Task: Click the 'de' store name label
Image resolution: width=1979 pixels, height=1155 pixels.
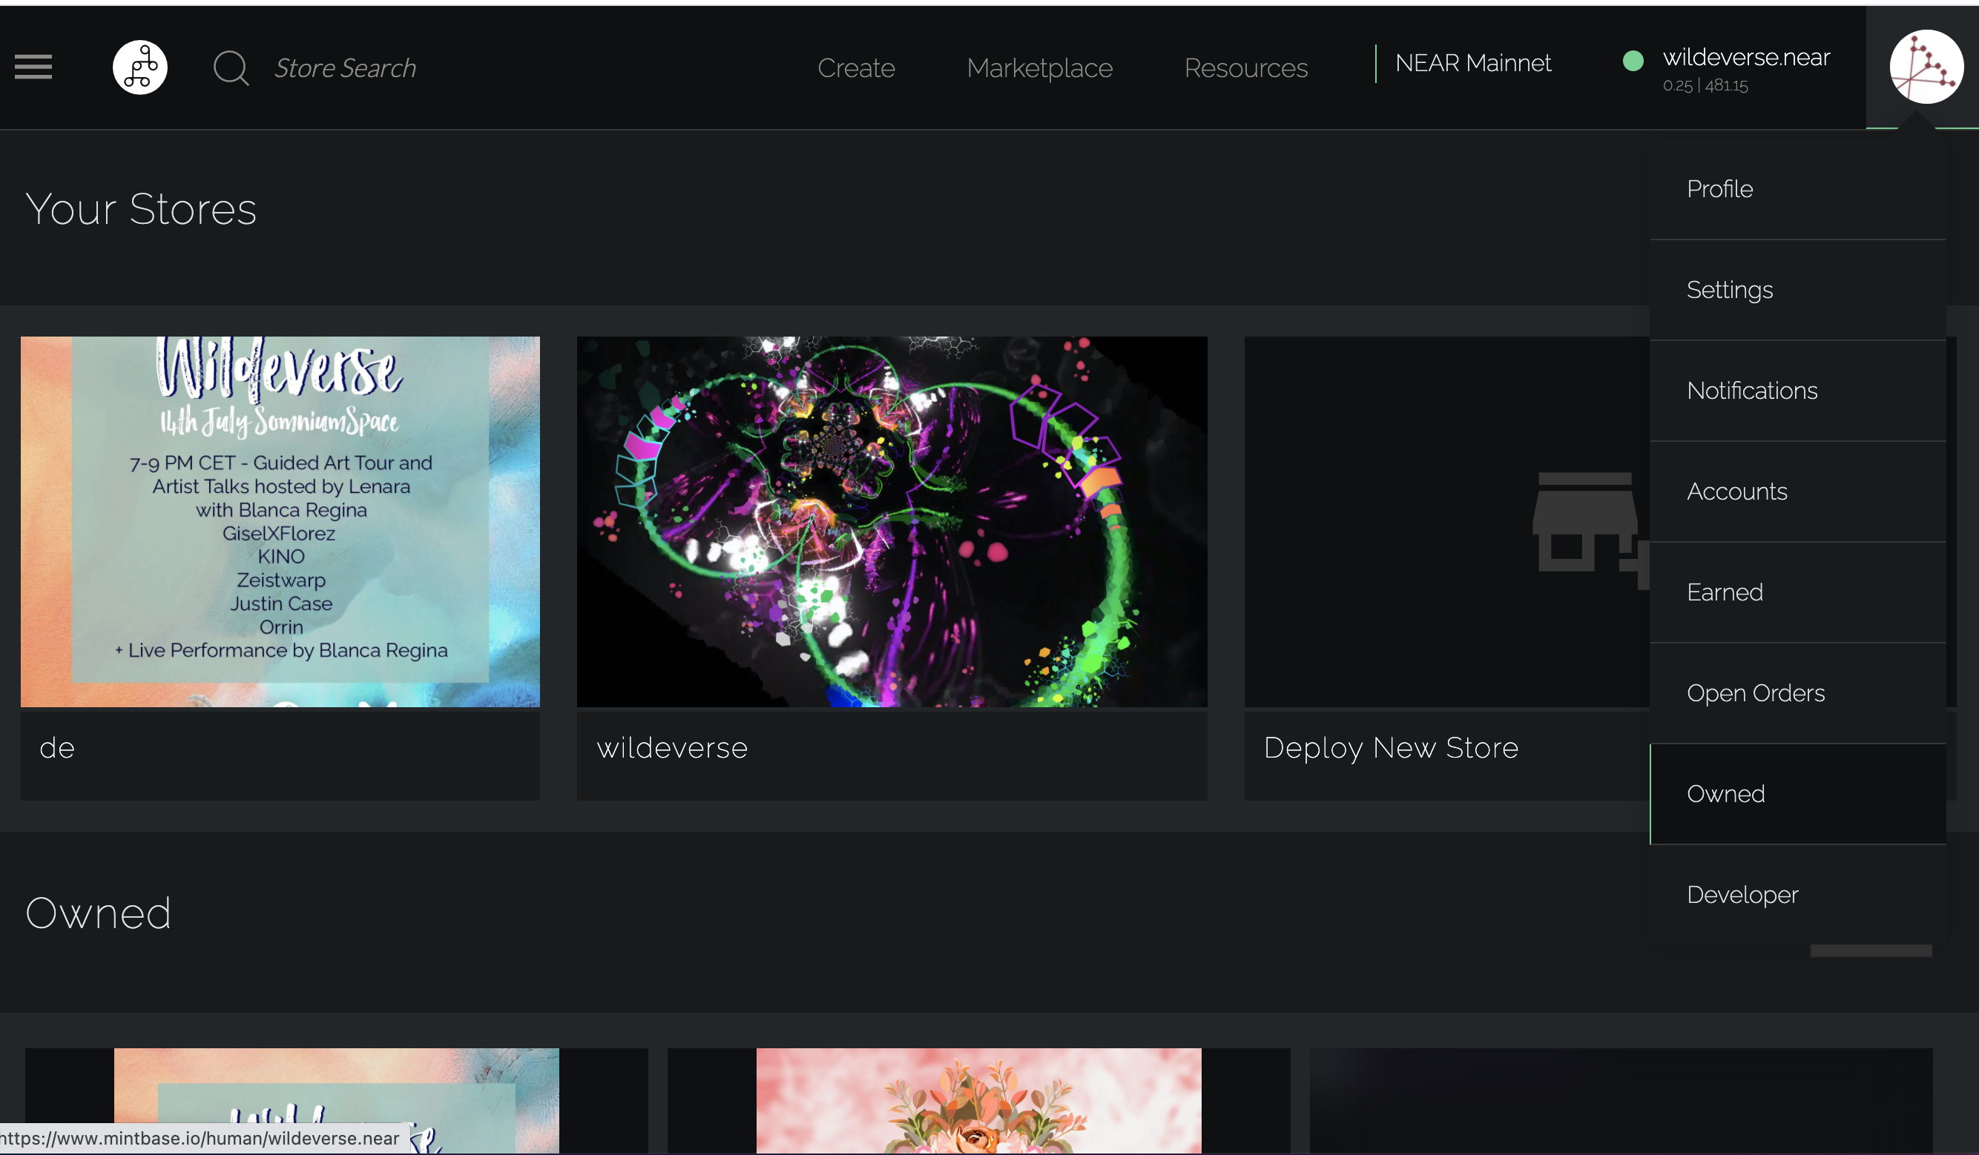Action: [57, 749]
